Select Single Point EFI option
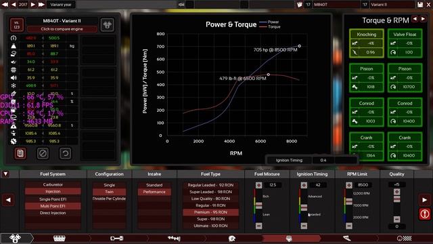Viewport: 433px width, 244px height. (53, 199)
